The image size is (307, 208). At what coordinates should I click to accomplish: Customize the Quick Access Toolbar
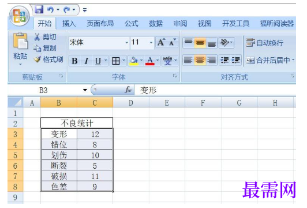pos(85,10)
